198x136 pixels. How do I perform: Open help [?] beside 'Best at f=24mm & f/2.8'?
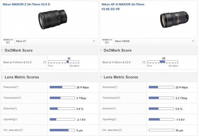45,62
